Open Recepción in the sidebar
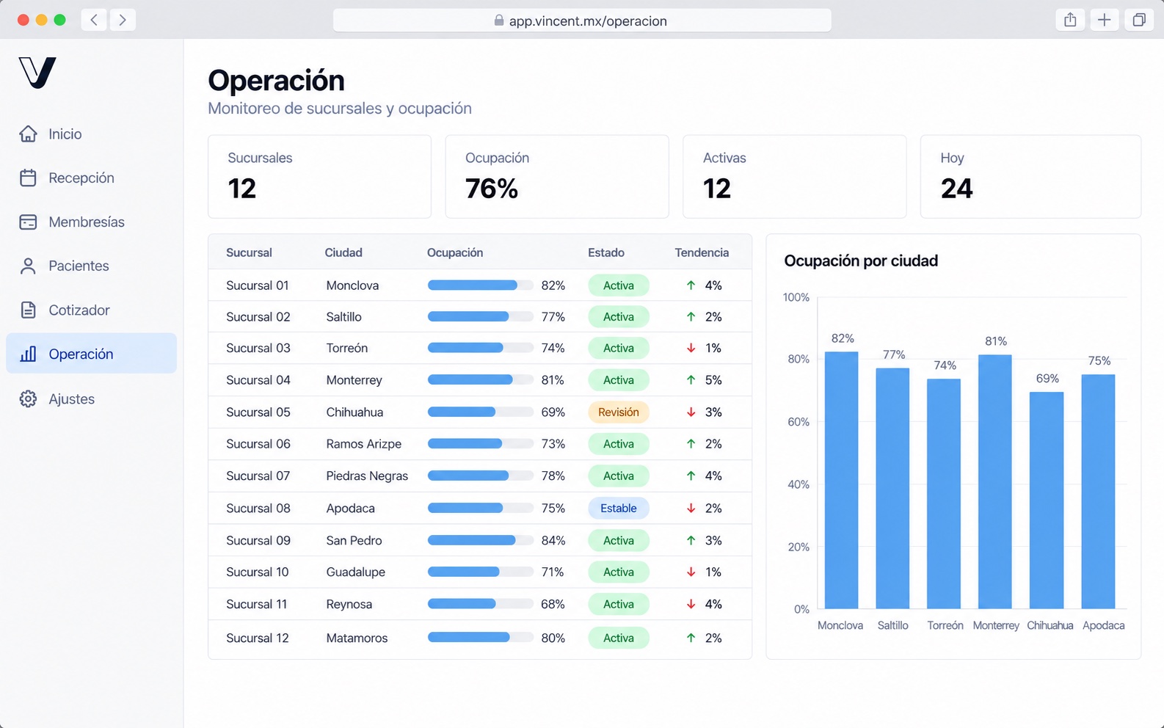The image size is (1164, 728). point(91,178)
